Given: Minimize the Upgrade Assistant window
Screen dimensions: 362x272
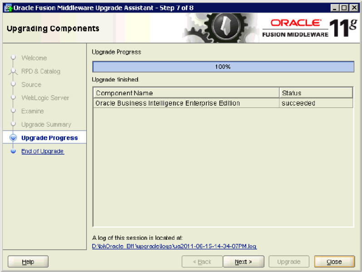Looking at the screenshot, I should [334, 8].
